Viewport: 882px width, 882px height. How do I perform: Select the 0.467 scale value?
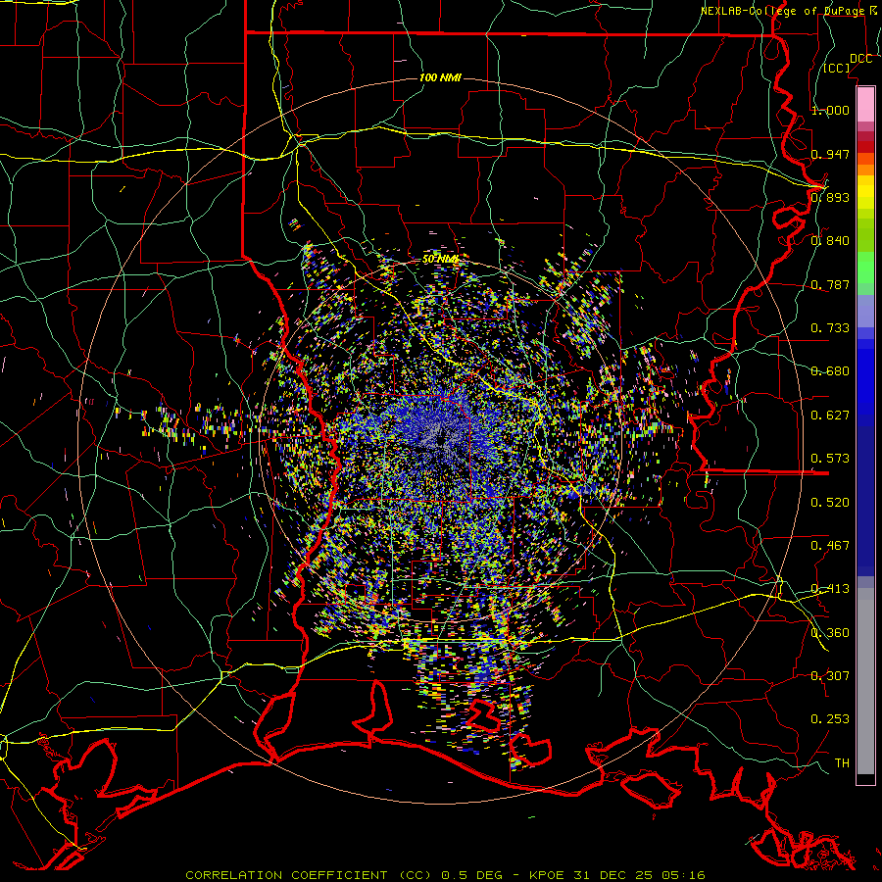(830, 546)
